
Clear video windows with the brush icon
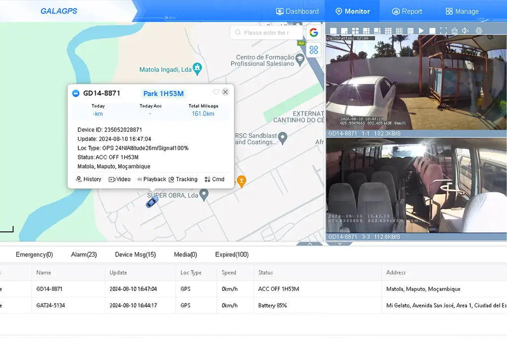(454, 31)
